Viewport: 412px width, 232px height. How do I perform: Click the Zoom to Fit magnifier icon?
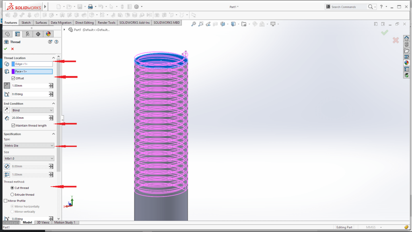coord(194,24)
